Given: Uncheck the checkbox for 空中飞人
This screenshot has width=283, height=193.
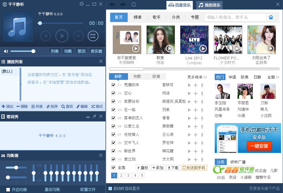Looking at the screenshot, I should pos(113,143).
